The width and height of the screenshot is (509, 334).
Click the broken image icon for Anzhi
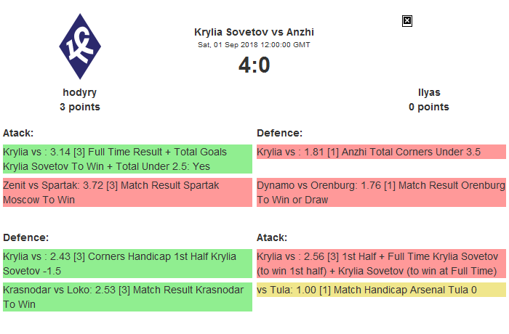click(x=407, y=21)
